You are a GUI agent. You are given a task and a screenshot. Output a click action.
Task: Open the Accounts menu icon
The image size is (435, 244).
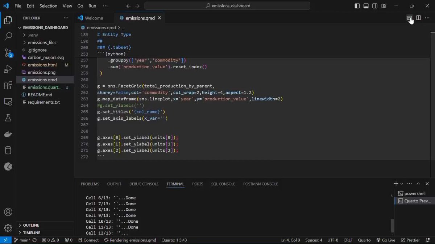(x=8, y=212)
